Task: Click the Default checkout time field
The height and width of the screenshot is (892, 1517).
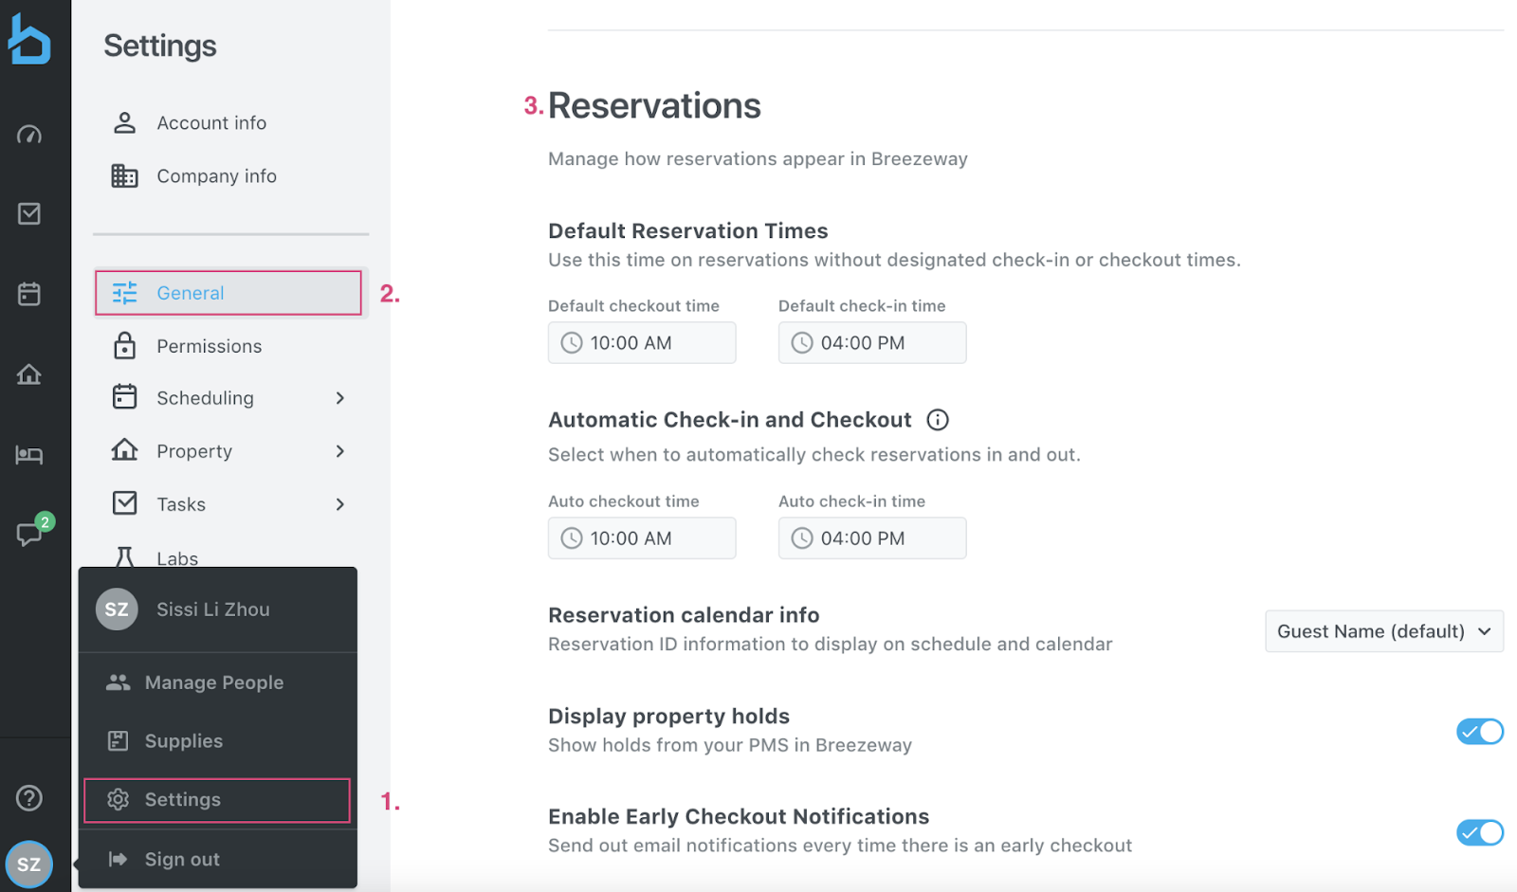Action: (x=642, y=342)
